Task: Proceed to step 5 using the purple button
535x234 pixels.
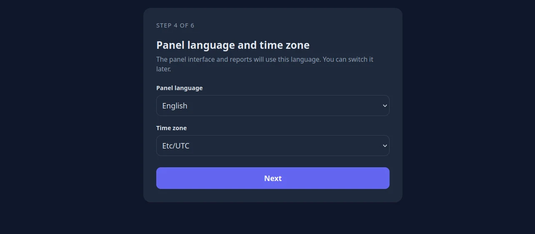Action: (272, 178)
